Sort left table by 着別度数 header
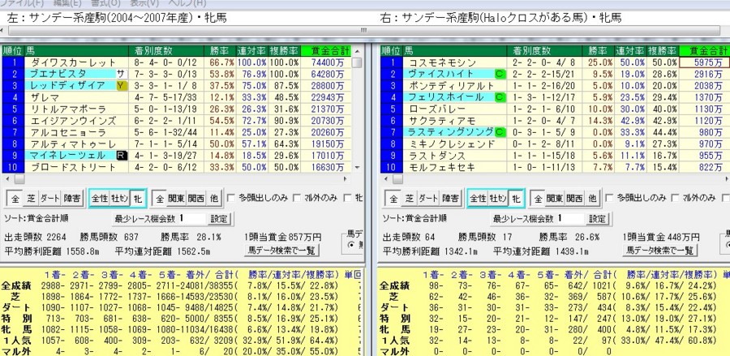The width and height of the screenshot is (730, 356). point(165,51)
